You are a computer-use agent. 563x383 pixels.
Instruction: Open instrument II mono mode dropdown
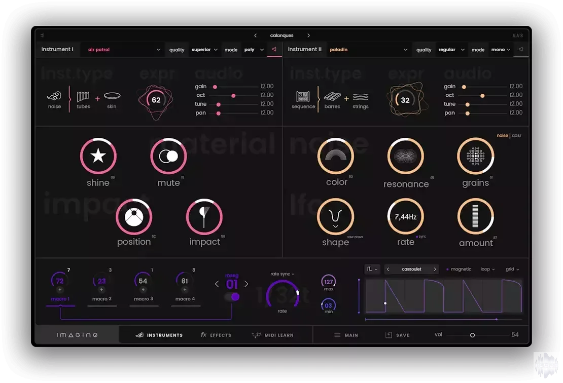(501, 50)
